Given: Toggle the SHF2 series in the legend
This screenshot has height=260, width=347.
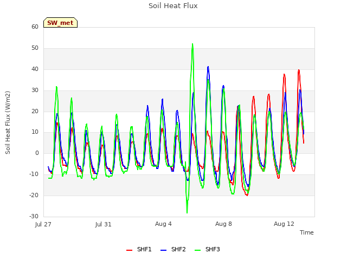Looking at the screenshot, I should coord(173,249).
